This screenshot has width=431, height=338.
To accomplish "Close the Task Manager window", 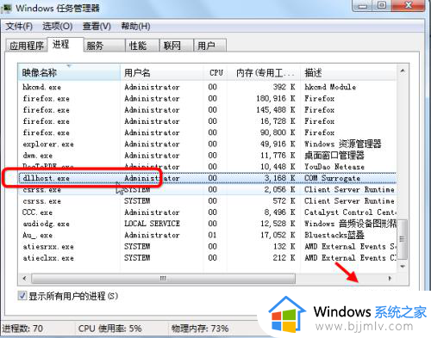I will tap(408, 5).
